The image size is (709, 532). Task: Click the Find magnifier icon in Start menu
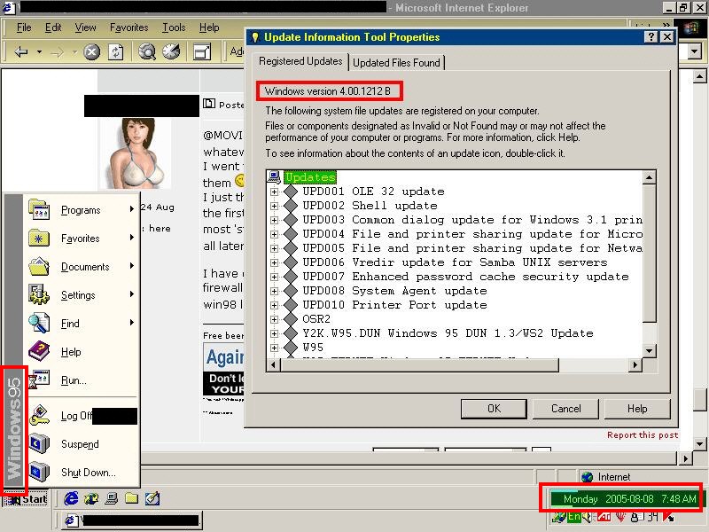[39, 323]
